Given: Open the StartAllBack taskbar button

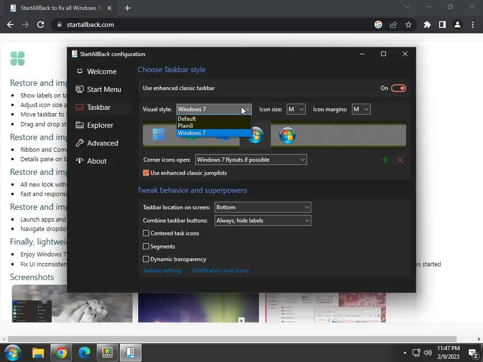Looking at the screenshot, I should [x=131, y=353].
